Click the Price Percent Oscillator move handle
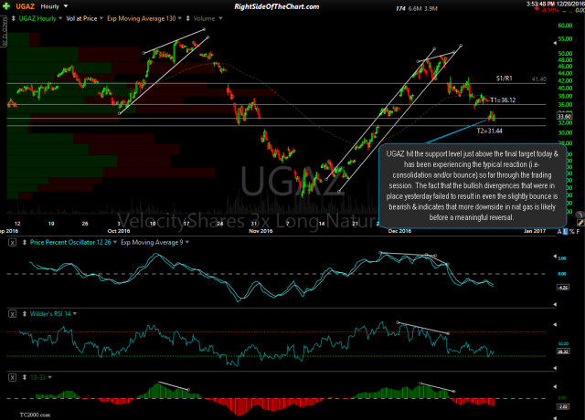The width and height of the screenshot is (585, 420). (25, 242)
